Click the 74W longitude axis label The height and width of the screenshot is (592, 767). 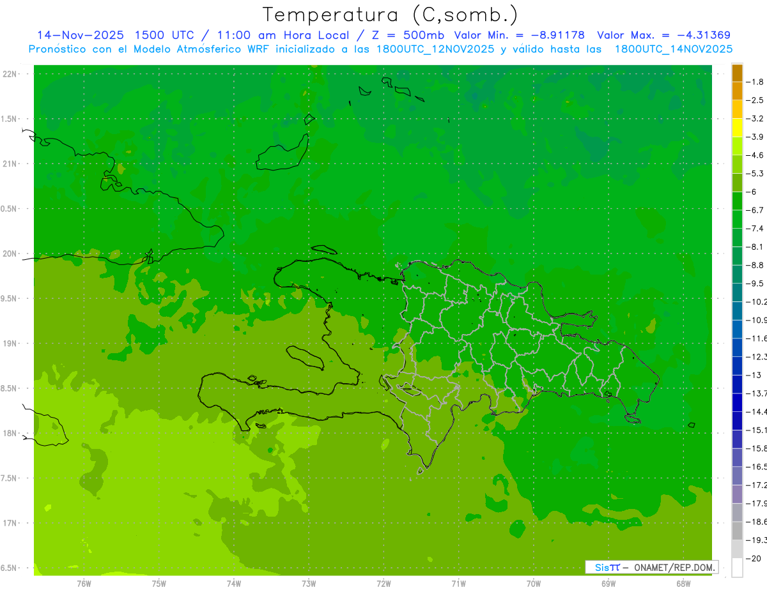point(234,583)
